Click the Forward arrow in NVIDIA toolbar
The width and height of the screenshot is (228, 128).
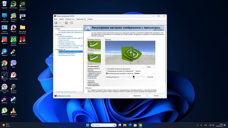coord(66,23)
